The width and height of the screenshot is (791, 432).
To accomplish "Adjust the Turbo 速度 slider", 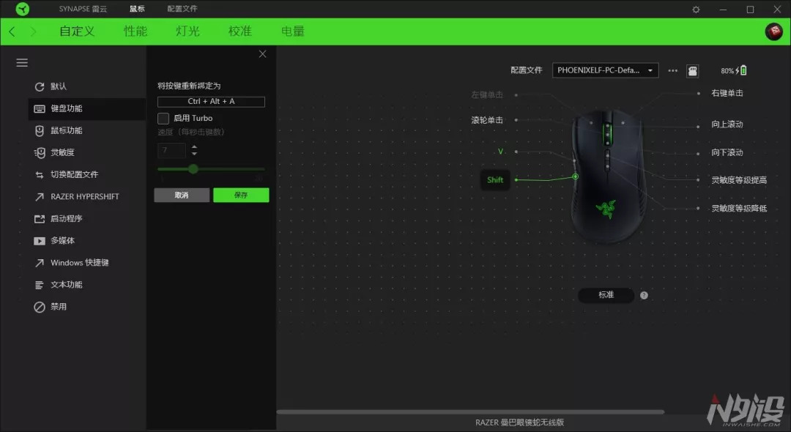I will coord(193,168).
